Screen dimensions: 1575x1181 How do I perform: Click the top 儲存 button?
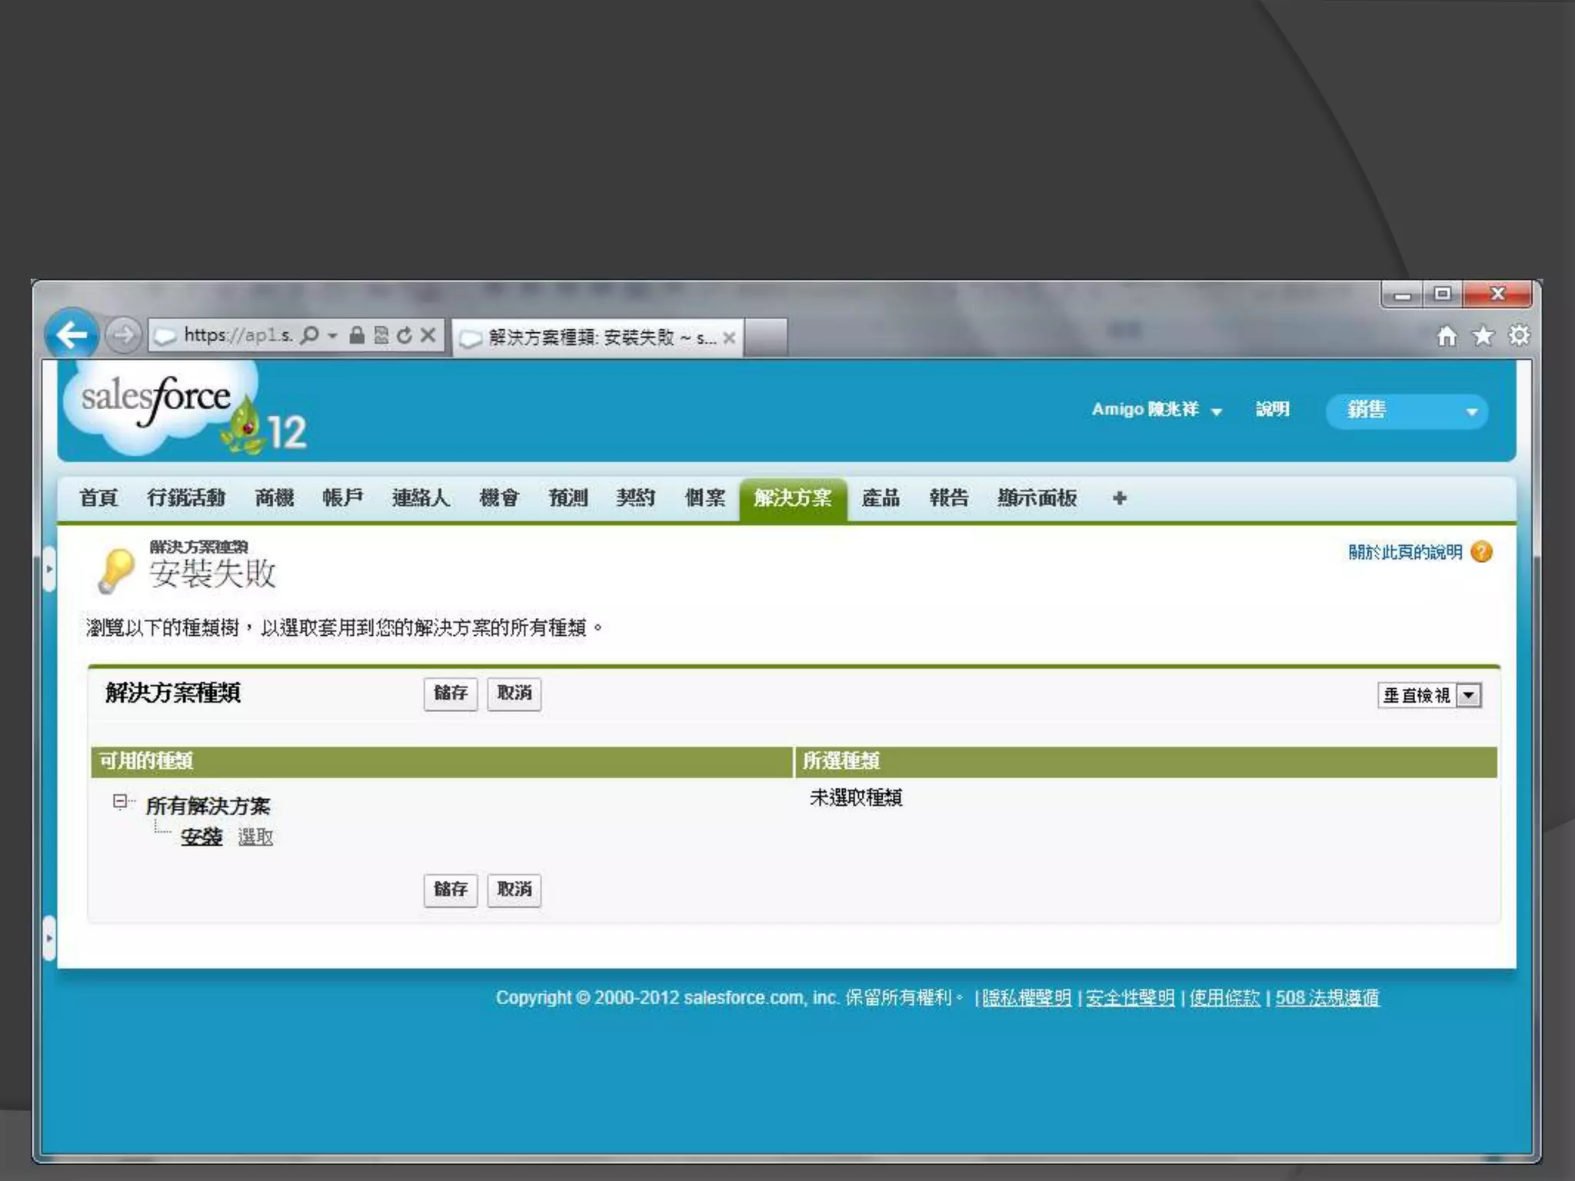click(x=450, y=694)
